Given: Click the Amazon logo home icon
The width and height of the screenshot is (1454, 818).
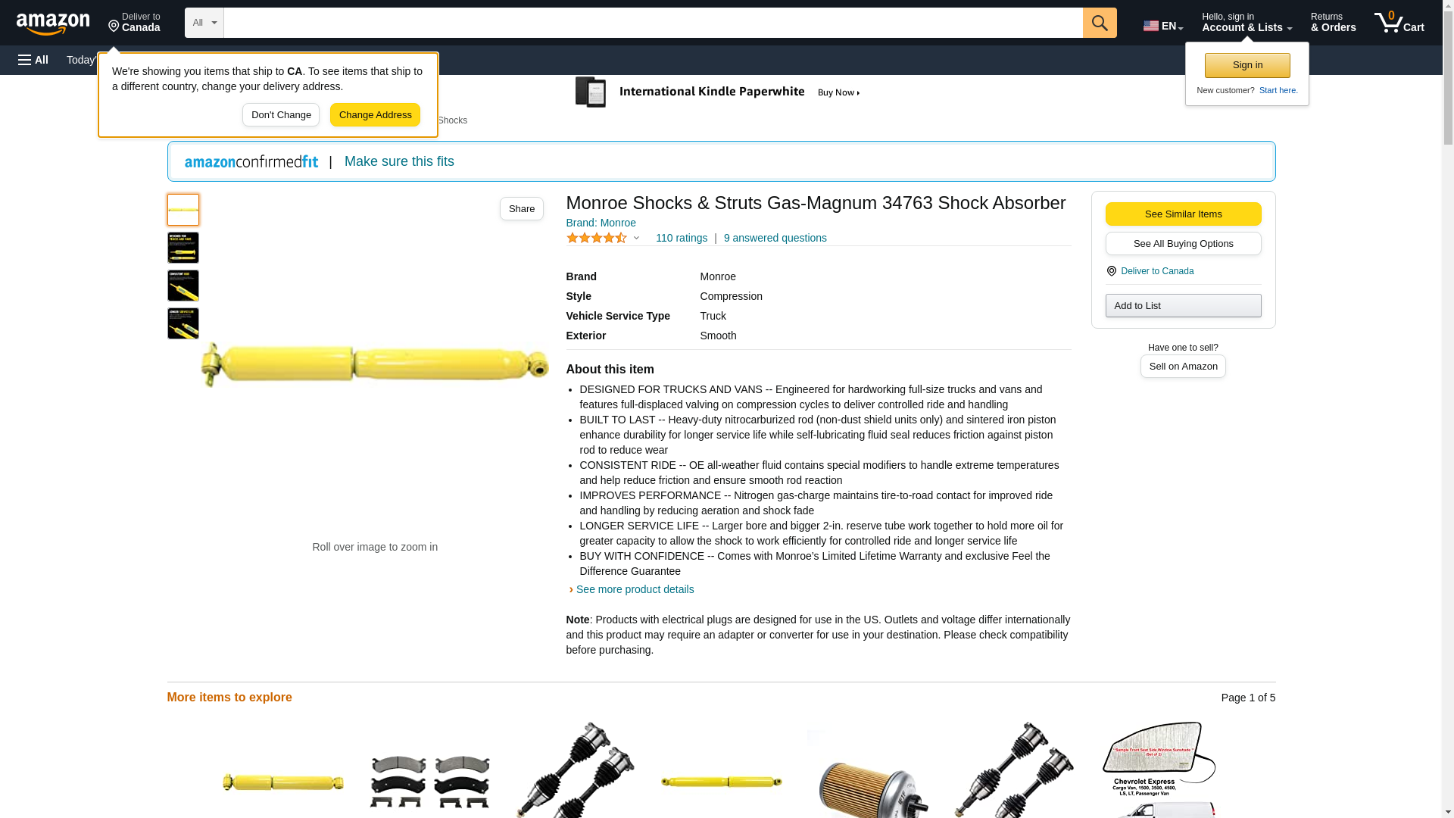Looking at the screenshot, I should coord(53,23).
